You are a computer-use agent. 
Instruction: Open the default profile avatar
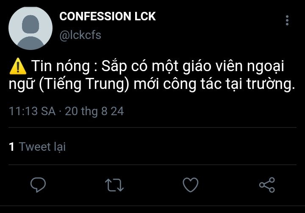click(30, 28)
